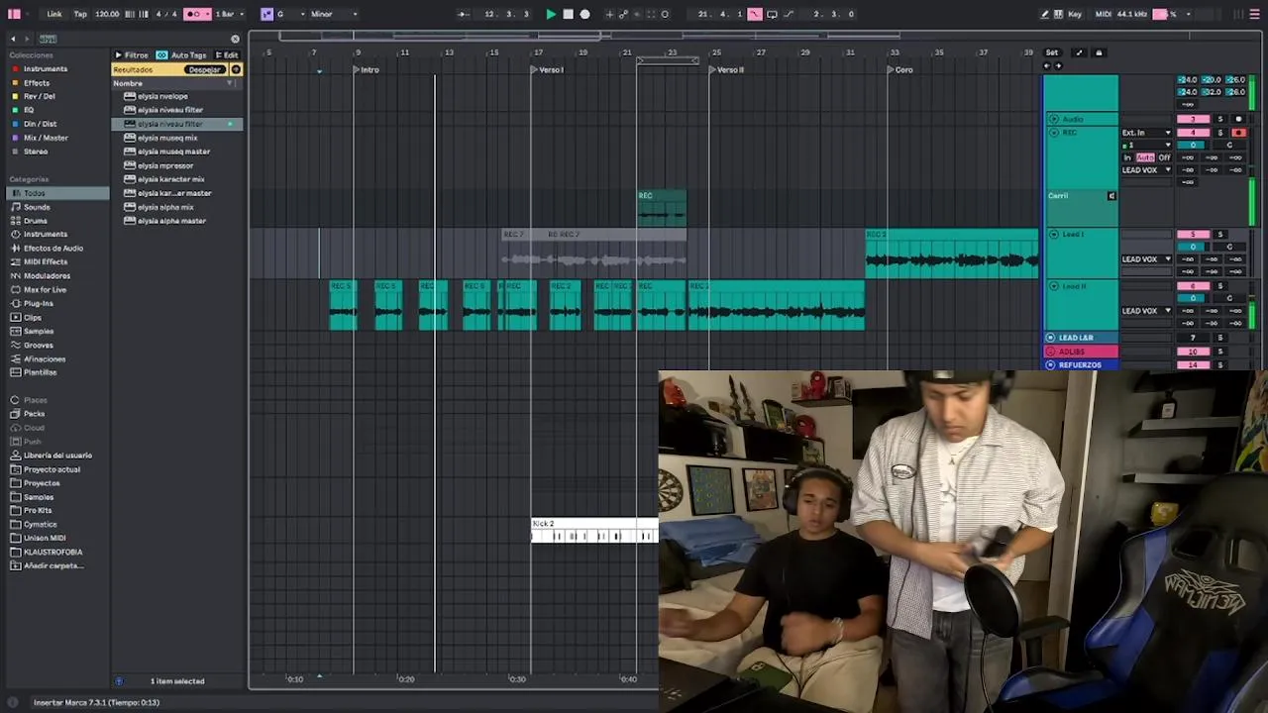Toggle Auto Tags in browser
Screen dimensions: 1268x713
coord(182,55)
